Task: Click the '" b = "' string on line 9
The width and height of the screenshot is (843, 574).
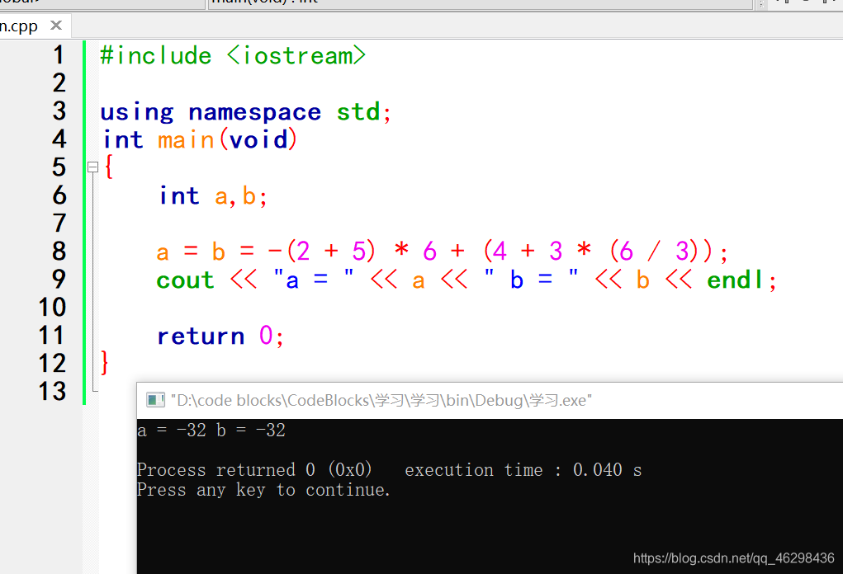Action: (x=531, y=280)
